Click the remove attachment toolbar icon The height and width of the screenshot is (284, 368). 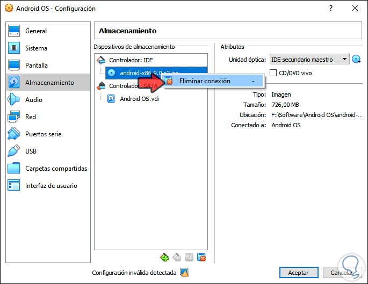coord(201,257)
